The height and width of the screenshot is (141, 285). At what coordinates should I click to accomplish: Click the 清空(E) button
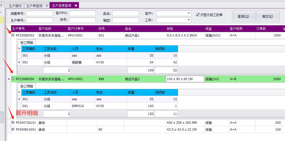[268, 16]
